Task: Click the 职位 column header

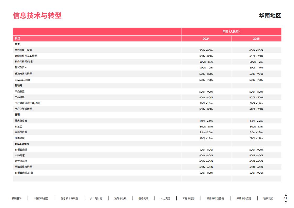Action: [x=18, y=38]
